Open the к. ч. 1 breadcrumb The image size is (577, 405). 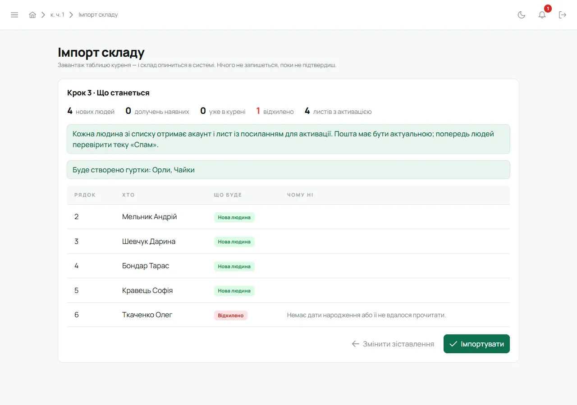tap(57, 15)
